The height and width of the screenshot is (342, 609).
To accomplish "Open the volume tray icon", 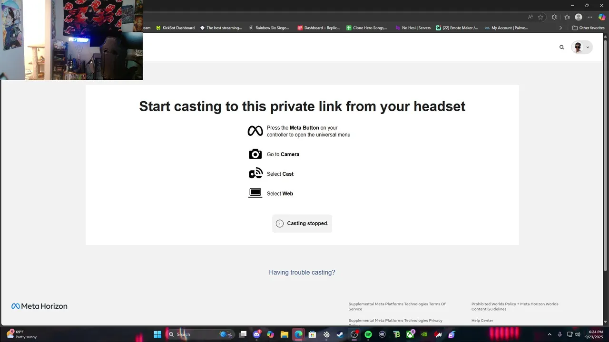I will coord(578,334).
